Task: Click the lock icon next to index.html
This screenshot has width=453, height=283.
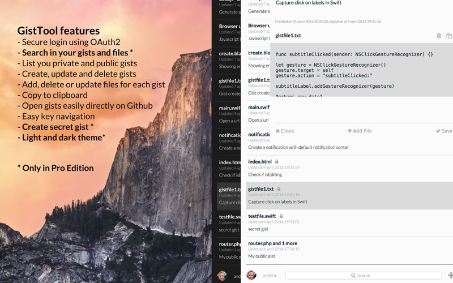Action: coord(276,162)
